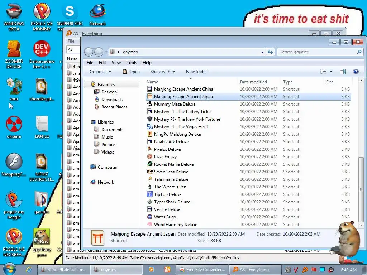Click the Mystery PI - The Vegas Heist icon
The width and height of the screenshot is (367, 275).
(150, 126)
